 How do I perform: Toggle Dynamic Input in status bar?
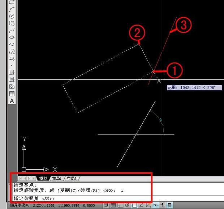tap(155, 205)
